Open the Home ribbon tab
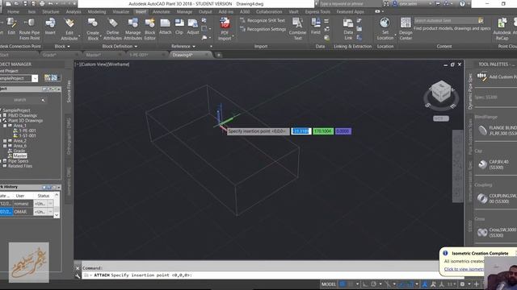This screenshot has height=290, width=517. coord(13,11)
